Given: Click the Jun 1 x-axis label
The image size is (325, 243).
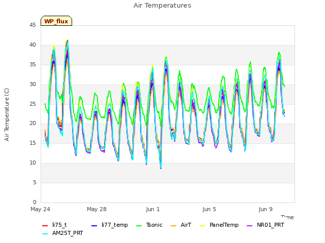Looking at the screenshot, I should coord(153,209).
